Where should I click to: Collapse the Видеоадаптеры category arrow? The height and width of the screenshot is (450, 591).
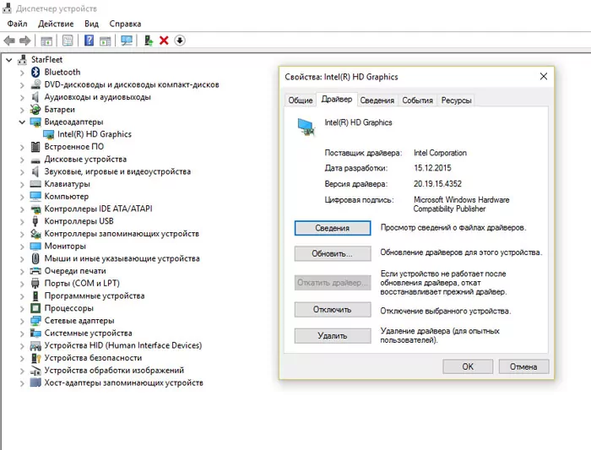[x=22, y=122]
